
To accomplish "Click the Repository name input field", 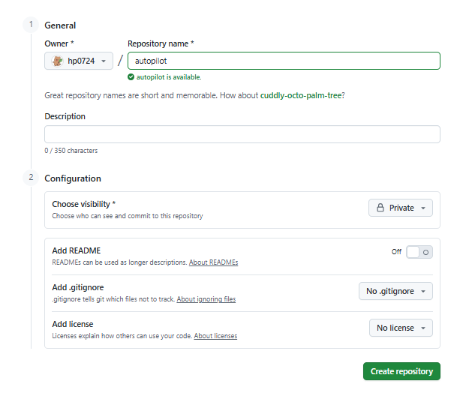I will [284, 61].
